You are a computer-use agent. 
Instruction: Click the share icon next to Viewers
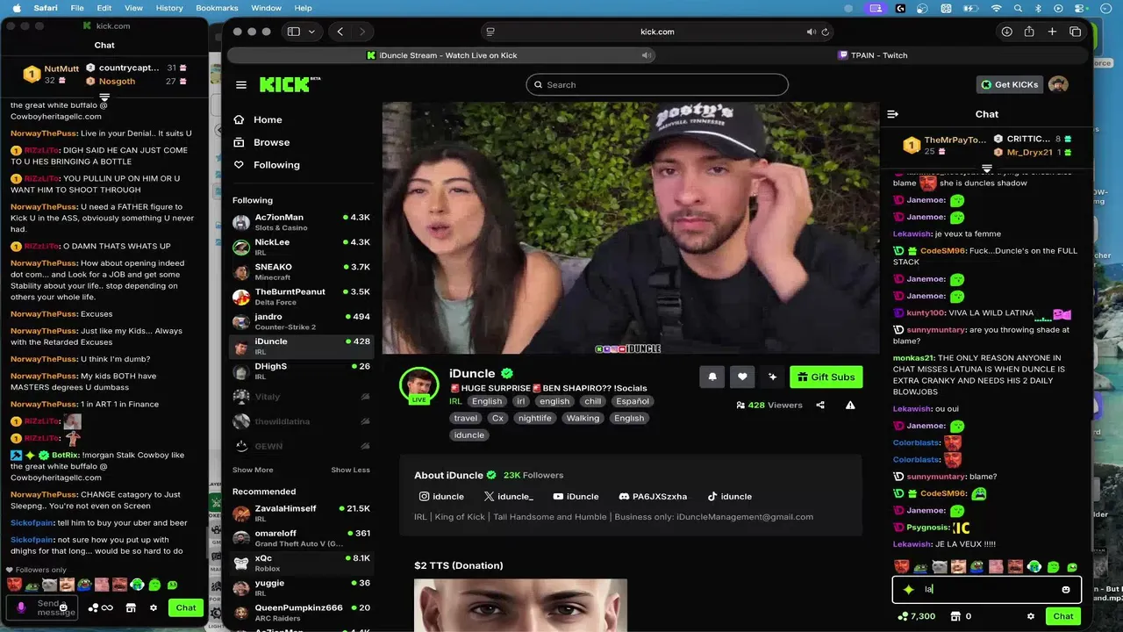(x=820, y=405)
